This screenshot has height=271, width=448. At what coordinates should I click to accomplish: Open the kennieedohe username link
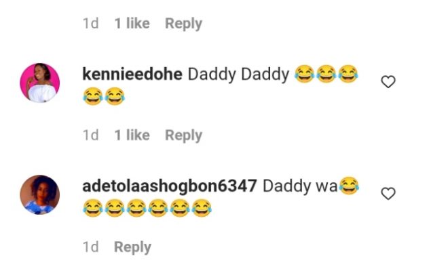pyautogui.click(x=132, y=74)
